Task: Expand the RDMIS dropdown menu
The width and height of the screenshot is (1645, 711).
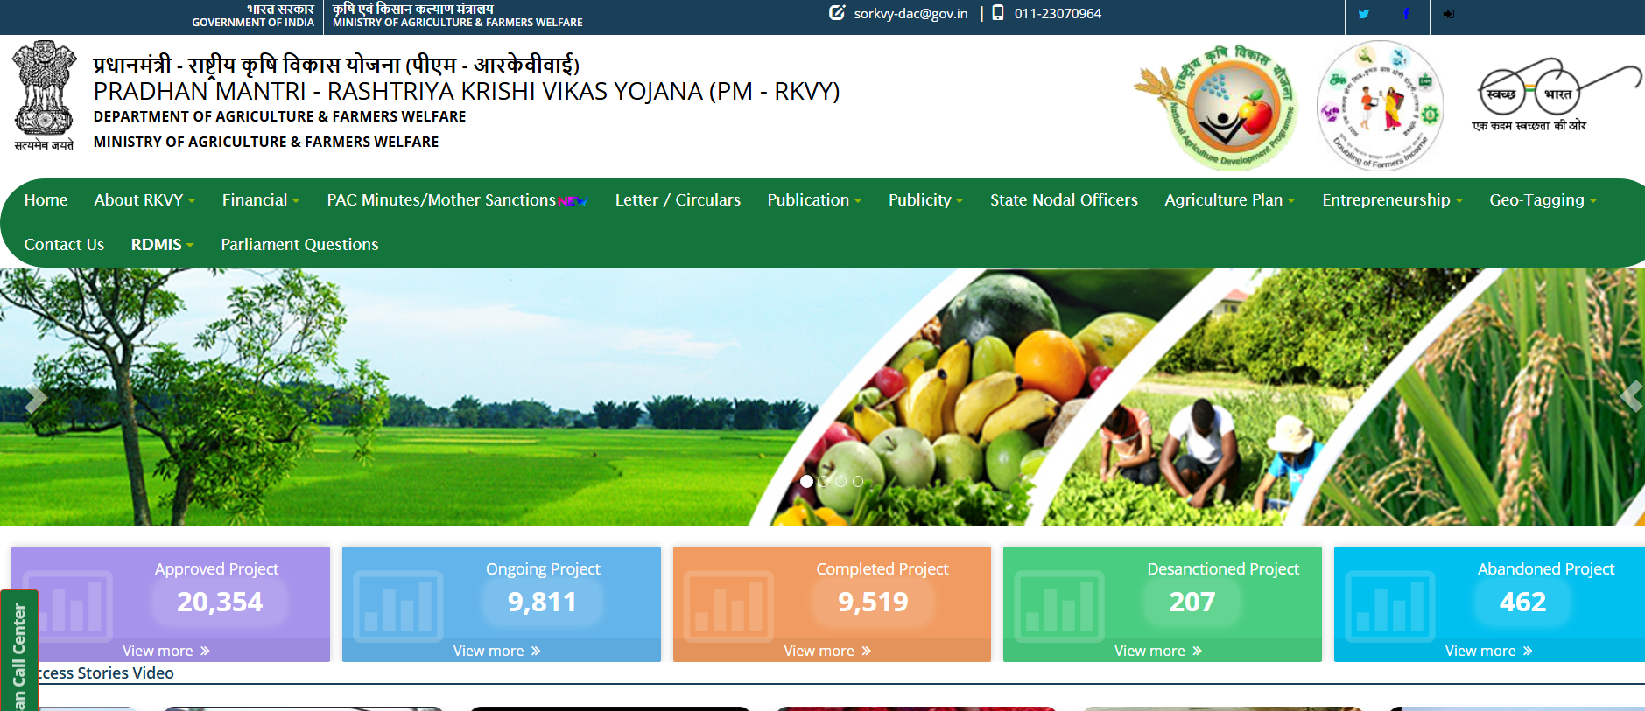Action: (x=162, y=245)
